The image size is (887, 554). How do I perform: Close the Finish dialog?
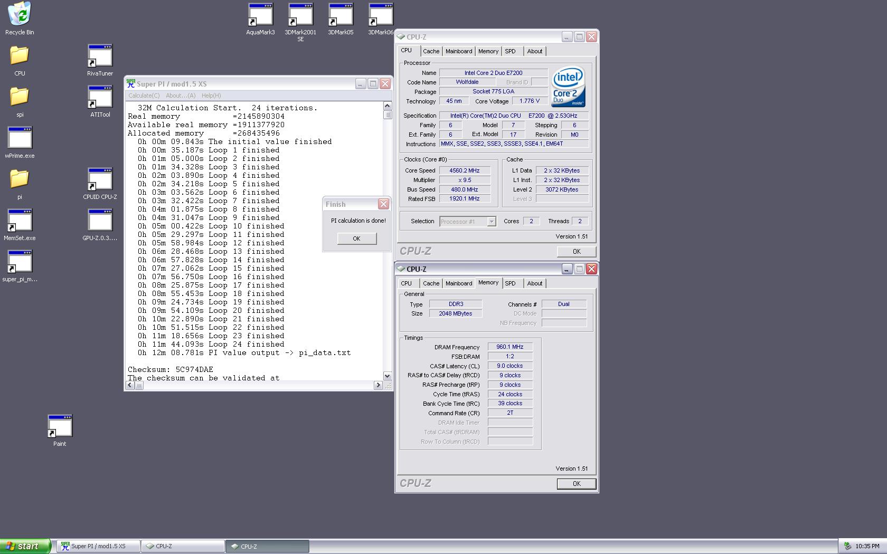pos(384,204)
